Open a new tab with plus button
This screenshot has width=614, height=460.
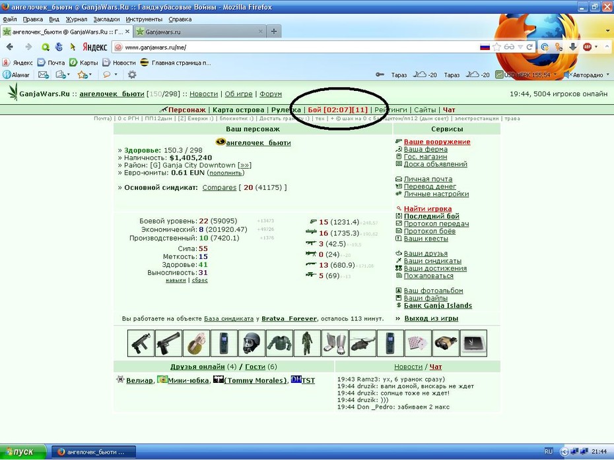[274, 31]
